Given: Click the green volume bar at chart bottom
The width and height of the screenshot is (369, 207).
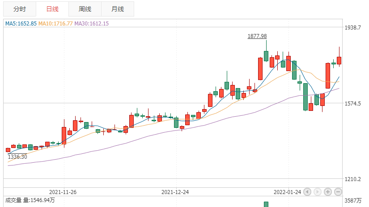Looking at the screenshot, I should pos(266,204).
